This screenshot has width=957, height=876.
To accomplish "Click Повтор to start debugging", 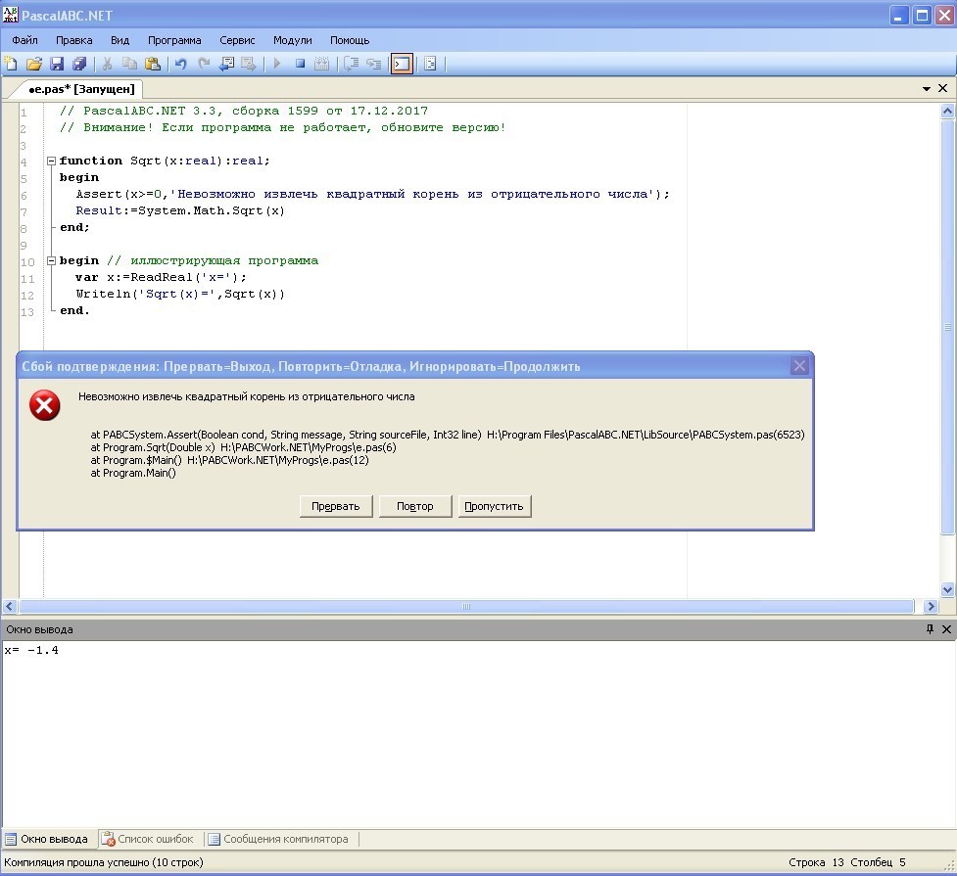I will coord(415,506).
